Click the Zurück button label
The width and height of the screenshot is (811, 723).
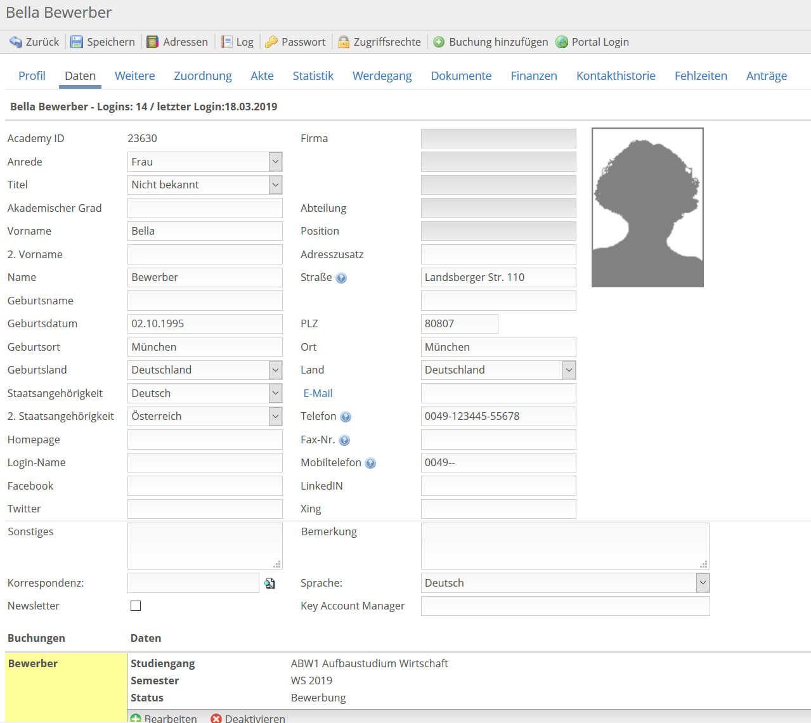point(42,42)
